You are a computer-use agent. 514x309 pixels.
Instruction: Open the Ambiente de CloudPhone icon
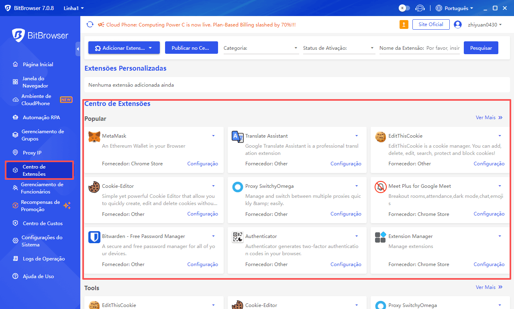pyautogui.click(x=16, y=100)
